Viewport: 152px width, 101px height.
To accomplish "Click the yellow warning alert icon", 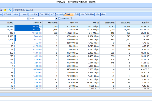I will pyautogui.click(x=5, y=10).
